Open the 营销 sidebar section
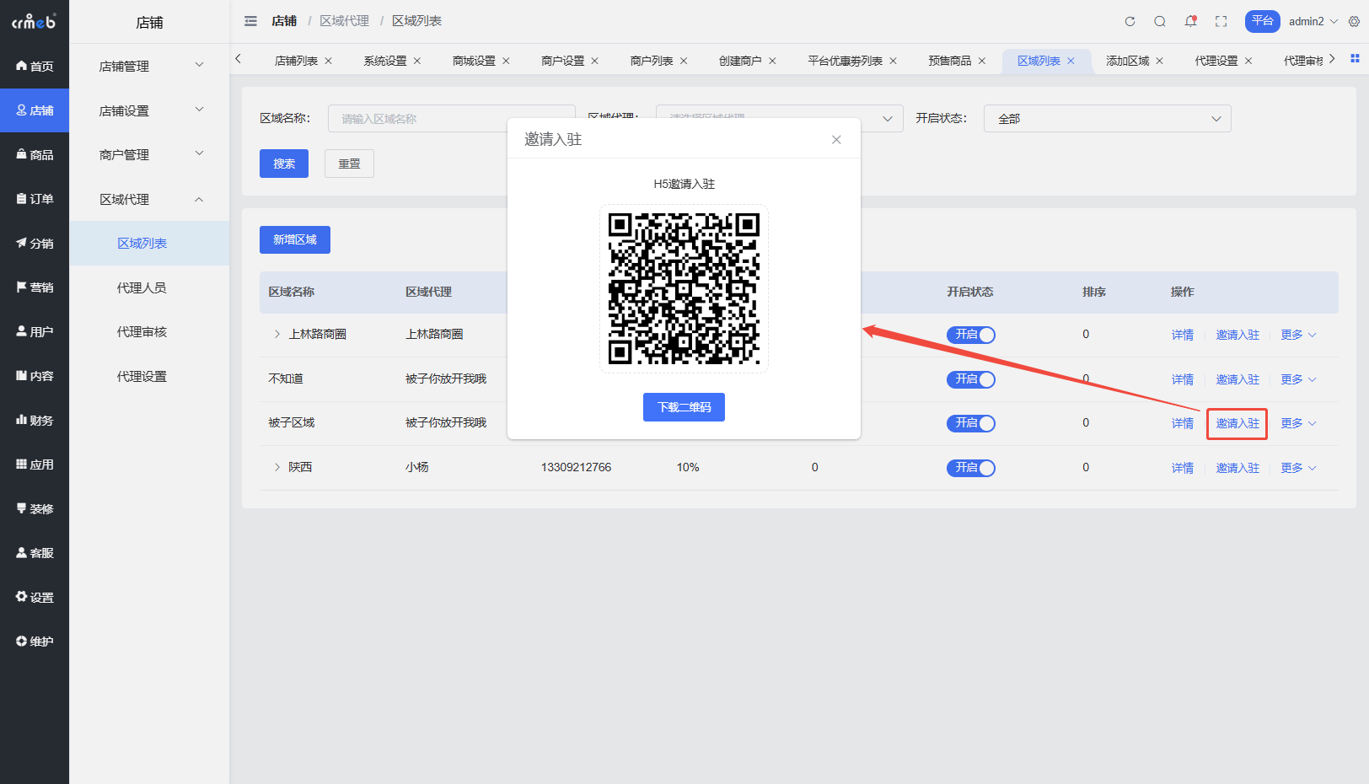 point(35,287)
